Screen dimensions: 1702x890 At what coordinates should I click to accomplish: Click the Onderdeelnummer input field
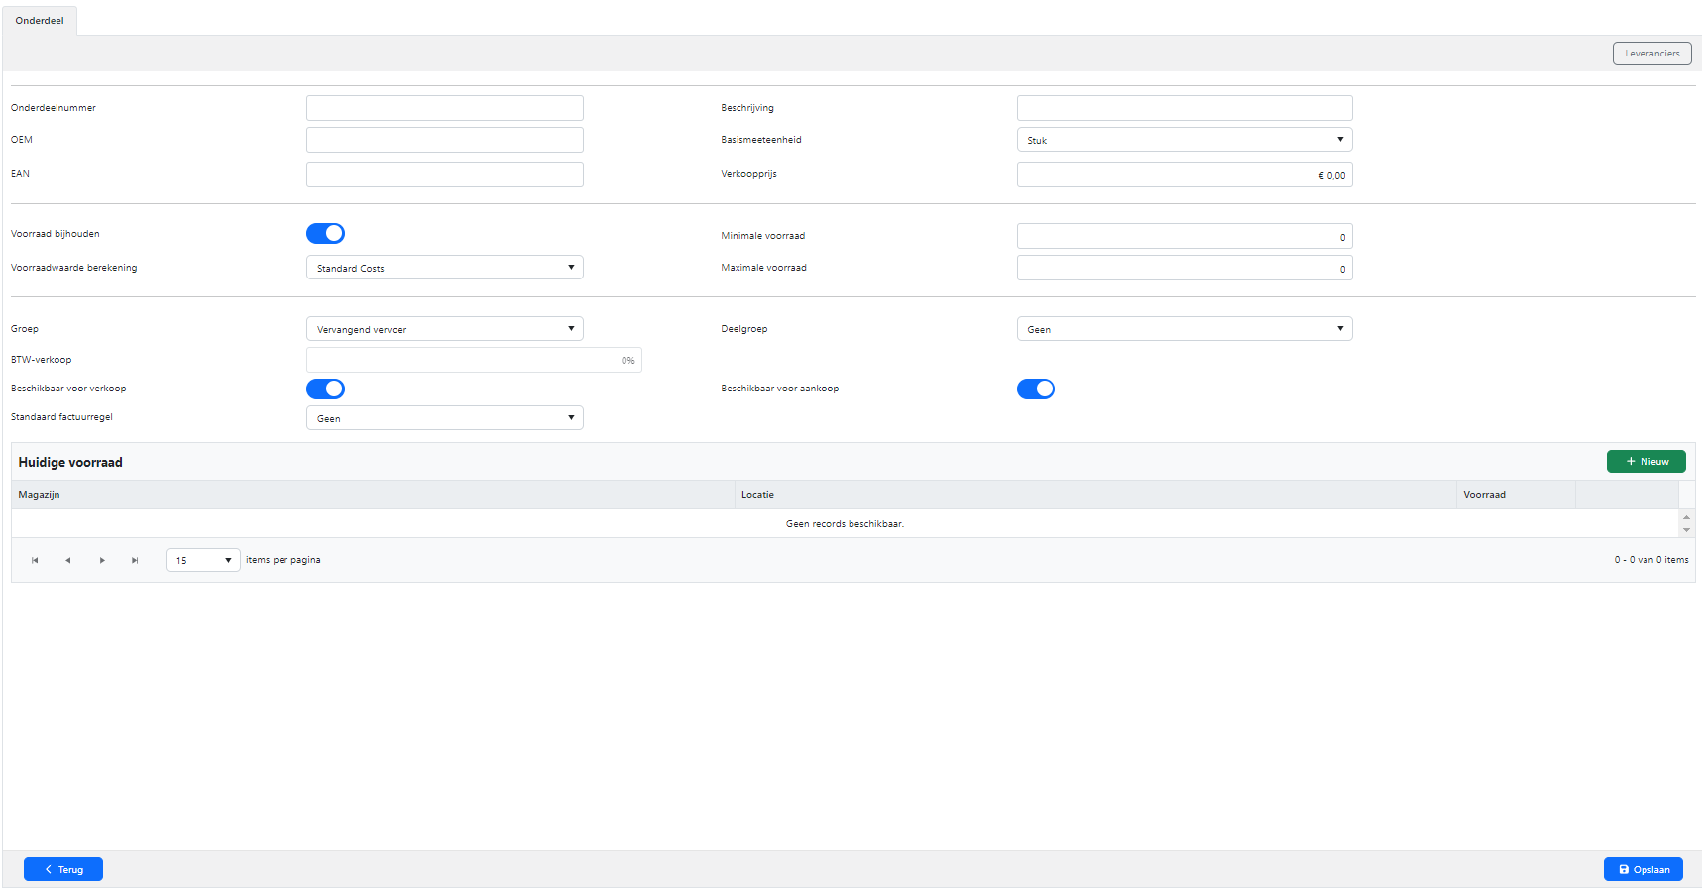[444, 108]
